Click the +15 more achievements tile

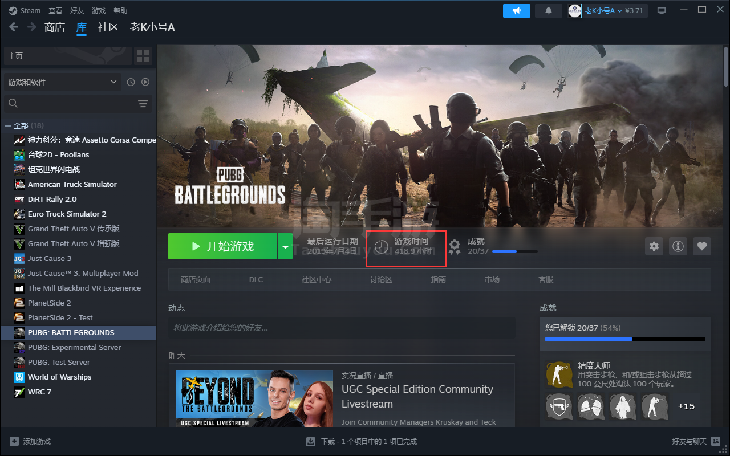click(686, 406)
